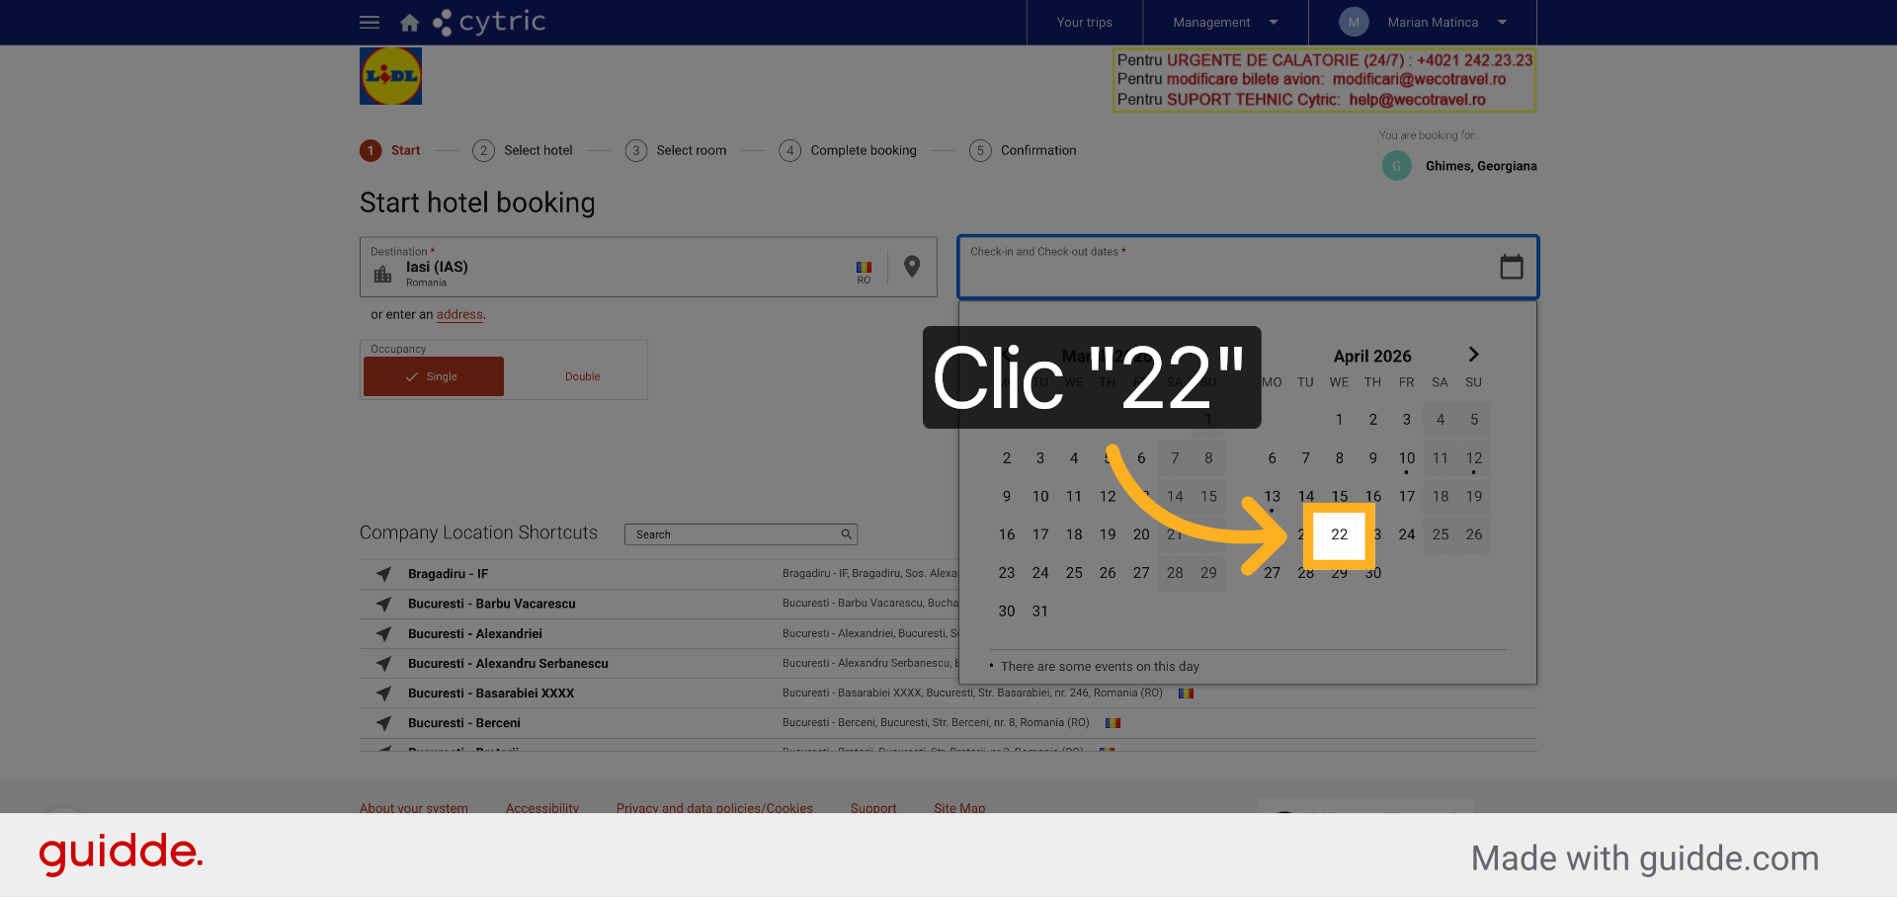Select the Bragadiru - IF shortcut name
1897x897 pixels.
coord(448,574)
